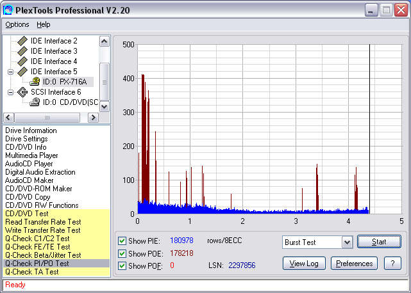
Task: Collapse the SCSI Interface 6 tree node
Action: click(10, 92)
